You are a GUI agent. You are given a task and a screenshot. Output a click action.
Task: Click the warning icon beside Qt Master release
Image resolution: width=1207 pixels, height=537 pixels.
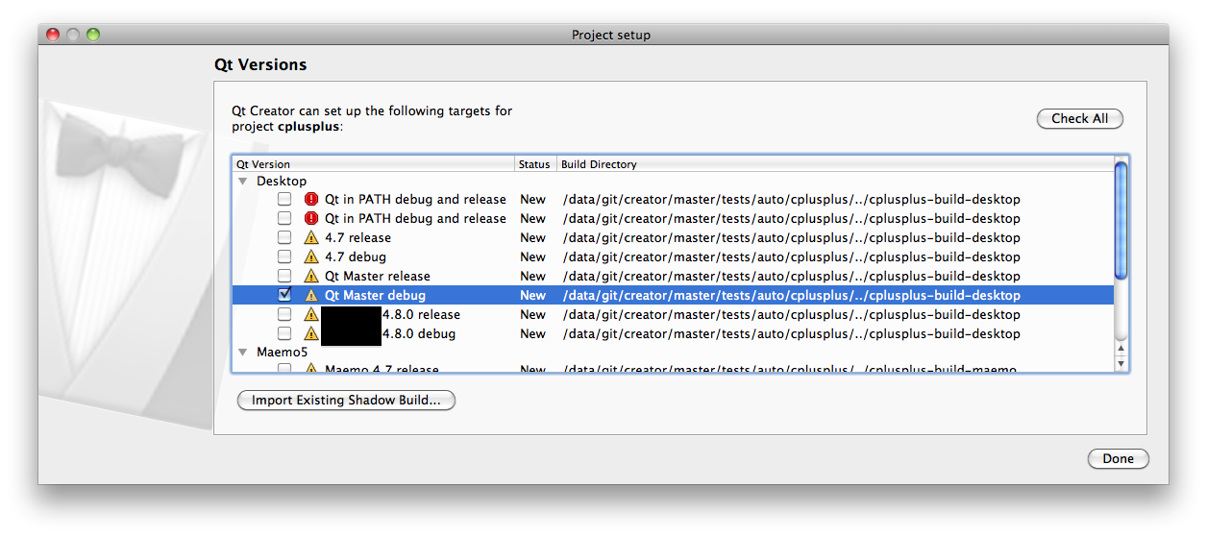(x=310, y=276)
